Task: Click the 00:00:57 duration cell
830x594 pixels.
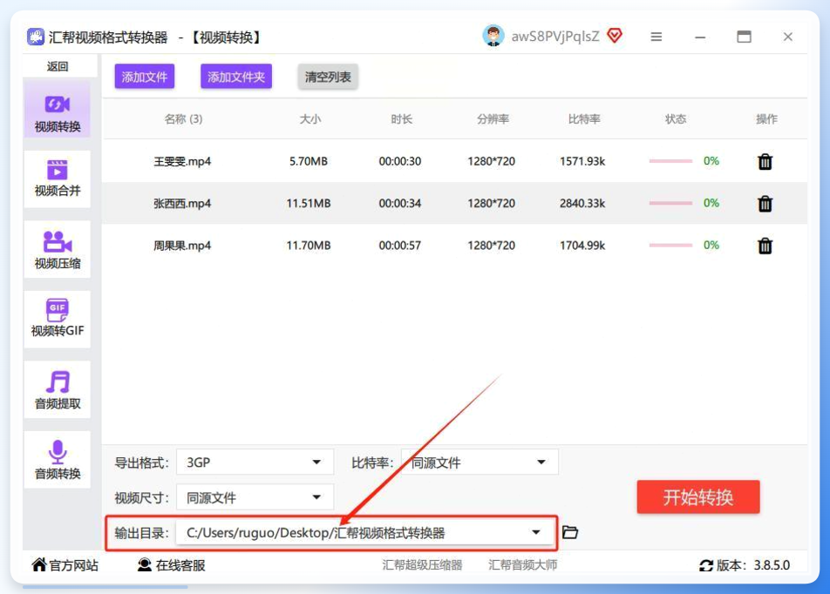Action: pos(399,246)
